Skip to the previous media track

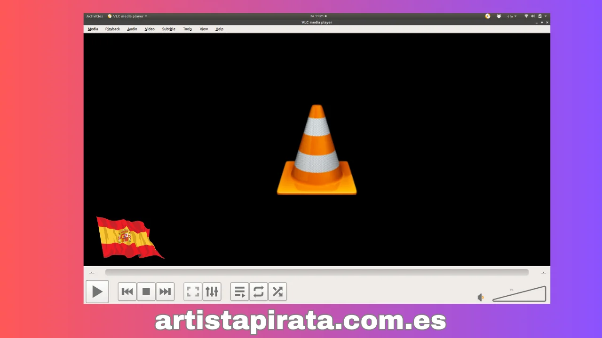click(x=127, y=292)
